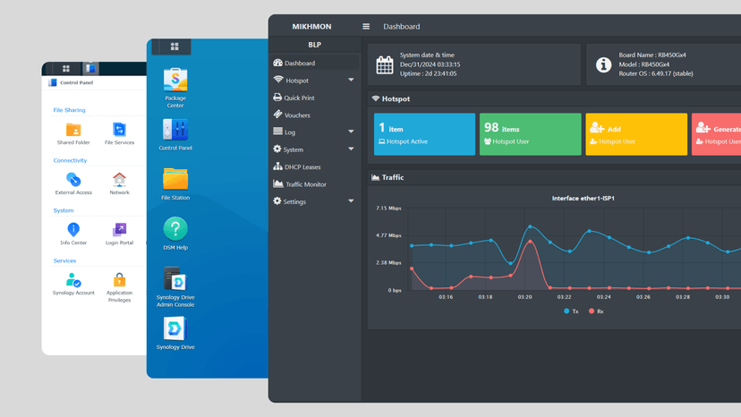
Task: Open Application Privileges in Control Panel
Action: [x=119, y=287]
